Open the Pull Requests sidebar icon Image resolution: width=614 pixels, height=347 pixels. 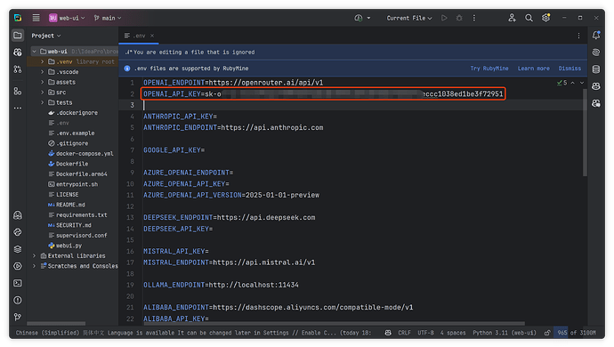tap(18, 69)
